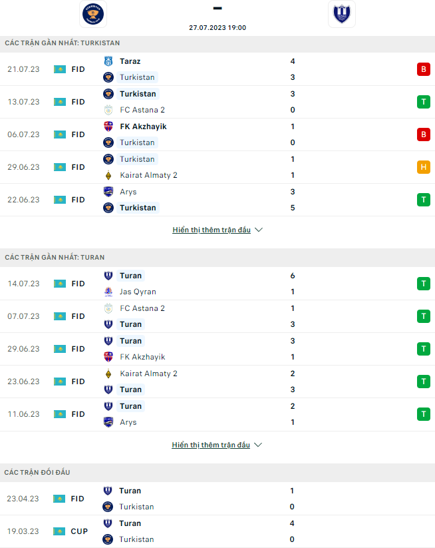Select the Kairat Almaty 2 crest in the 23.06.23 match
The image size is (435, 548).
(x=108, y=374)
